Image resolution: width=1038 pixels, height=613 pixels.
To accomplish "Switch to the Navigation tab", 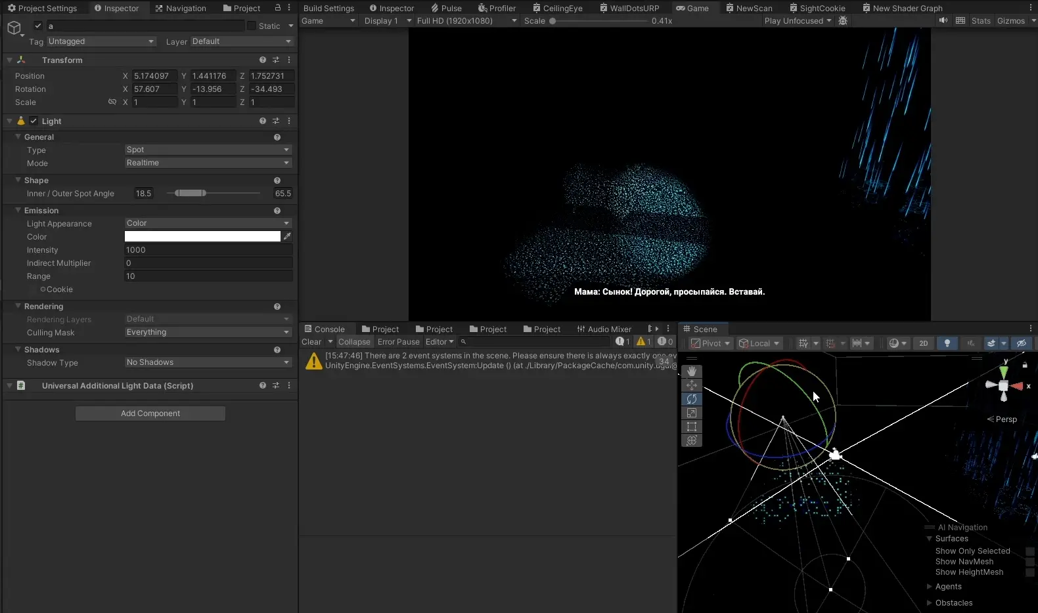I will [181, 9].
